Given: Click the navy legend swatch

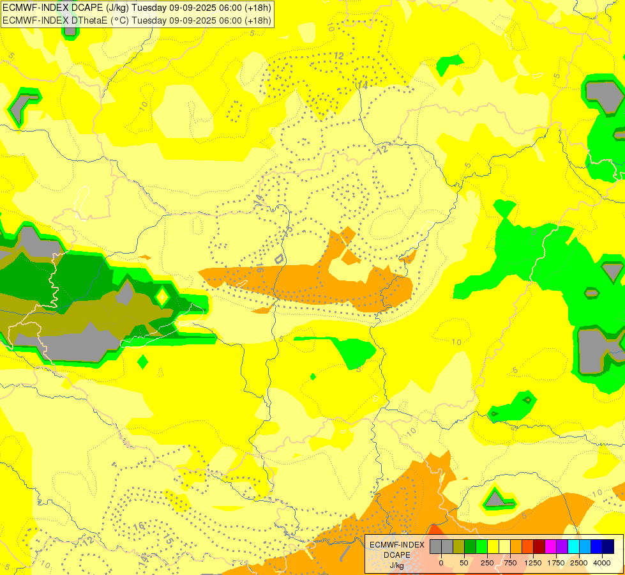Looking at the screenshot, I should point(608,546).
